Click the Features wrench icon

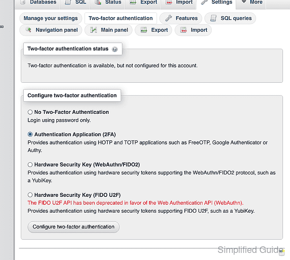tap(169, 18)
